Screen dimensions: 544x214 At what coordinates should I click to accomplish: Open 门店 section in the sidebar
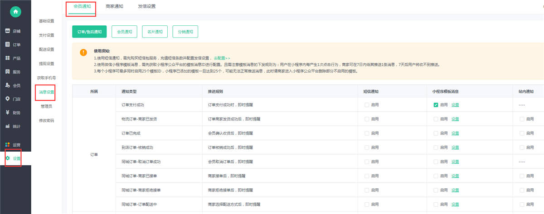13,99
